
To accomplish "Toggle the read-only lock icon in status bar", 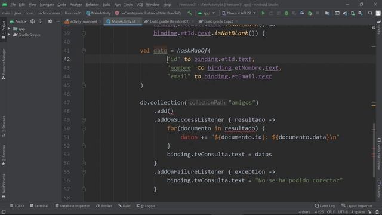I will (370, 212).
